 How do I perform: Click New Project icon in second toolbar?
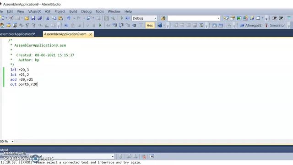(2, 26)
